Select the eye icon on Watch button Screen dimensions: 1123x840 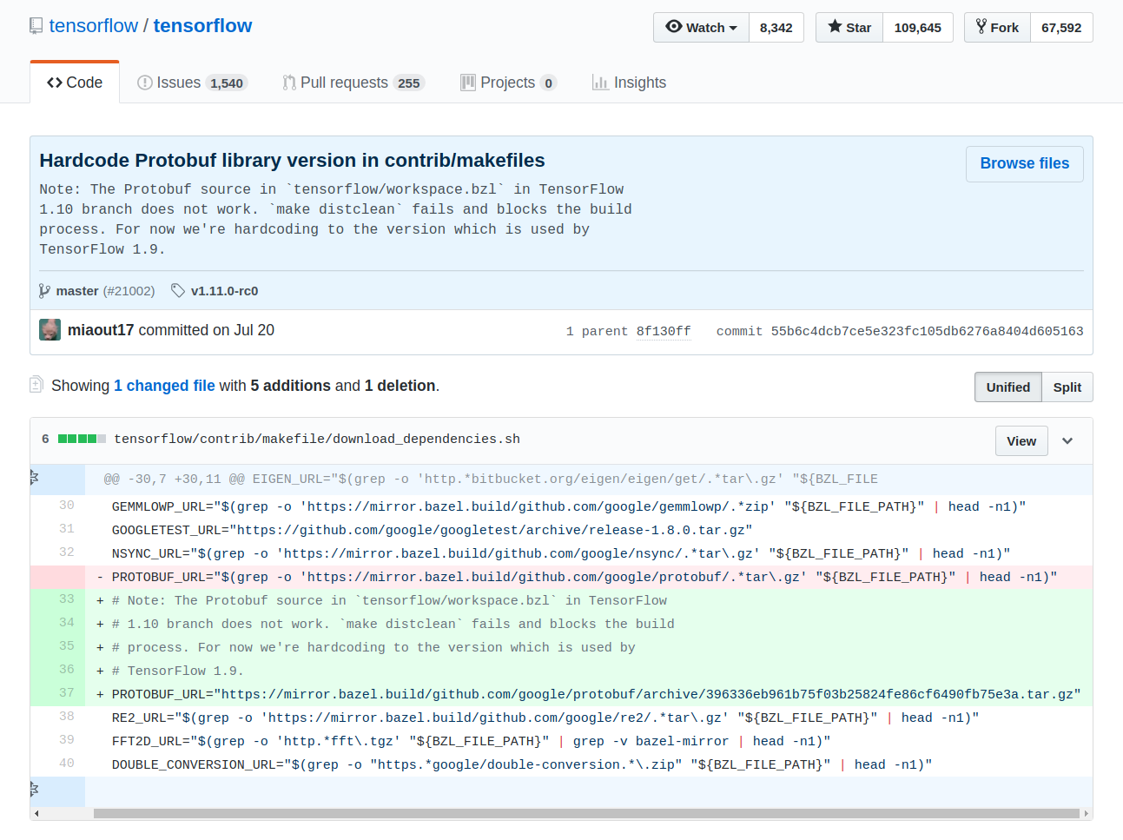[x=676, y=27]
